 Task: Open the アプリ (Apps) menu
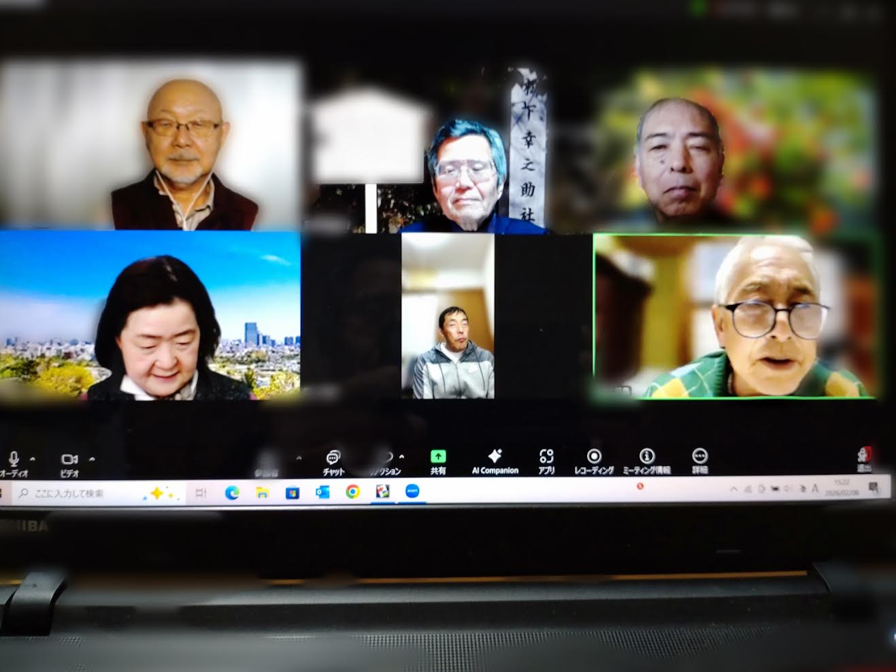coord(547,457)
